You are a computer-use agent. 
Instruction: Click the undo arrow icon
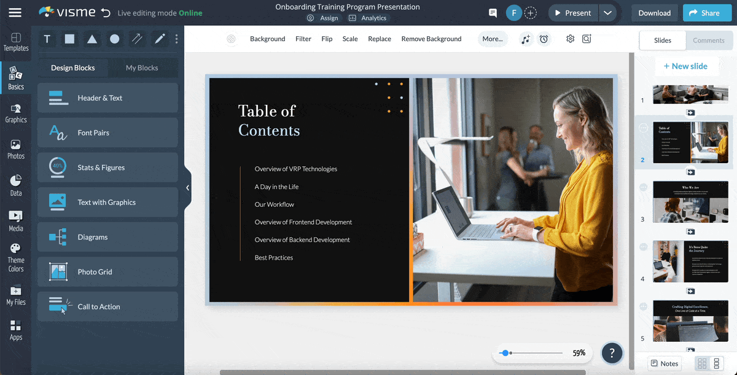click(106, 13)
